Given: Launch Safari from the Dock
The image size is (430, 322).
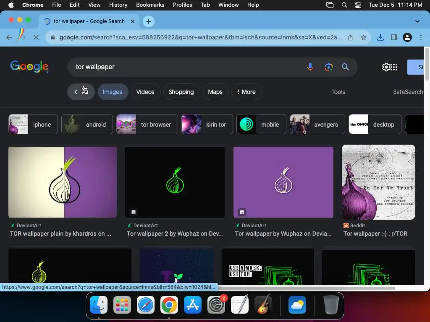Looking at the screenshot, I should (146, 305).
